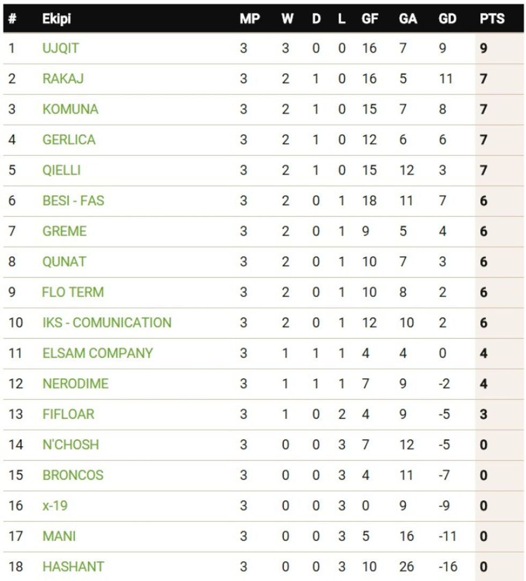Open the GREME team page
Image resolution: width=526 pixels, height=581 pixels.
(64, 231)
